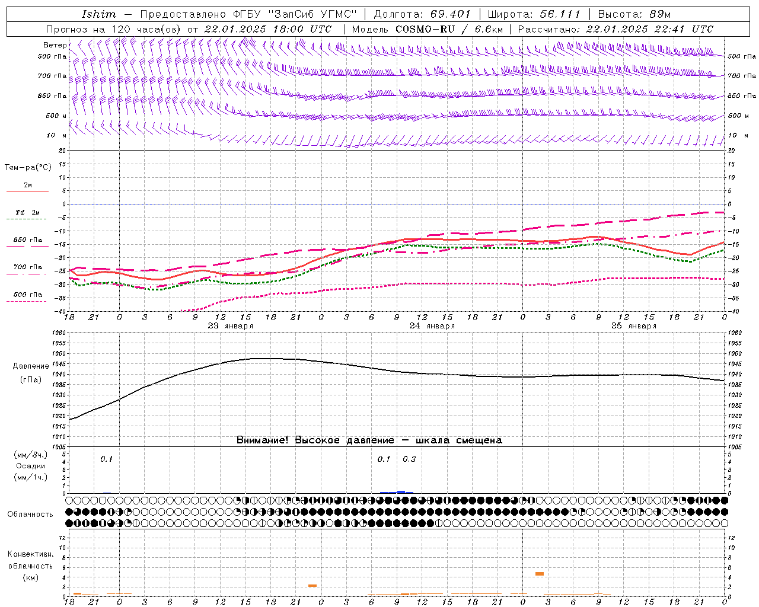Click the Внимание! Высокое давление warning text
Screen dimensions: 759x607
(x=369, y=440)
